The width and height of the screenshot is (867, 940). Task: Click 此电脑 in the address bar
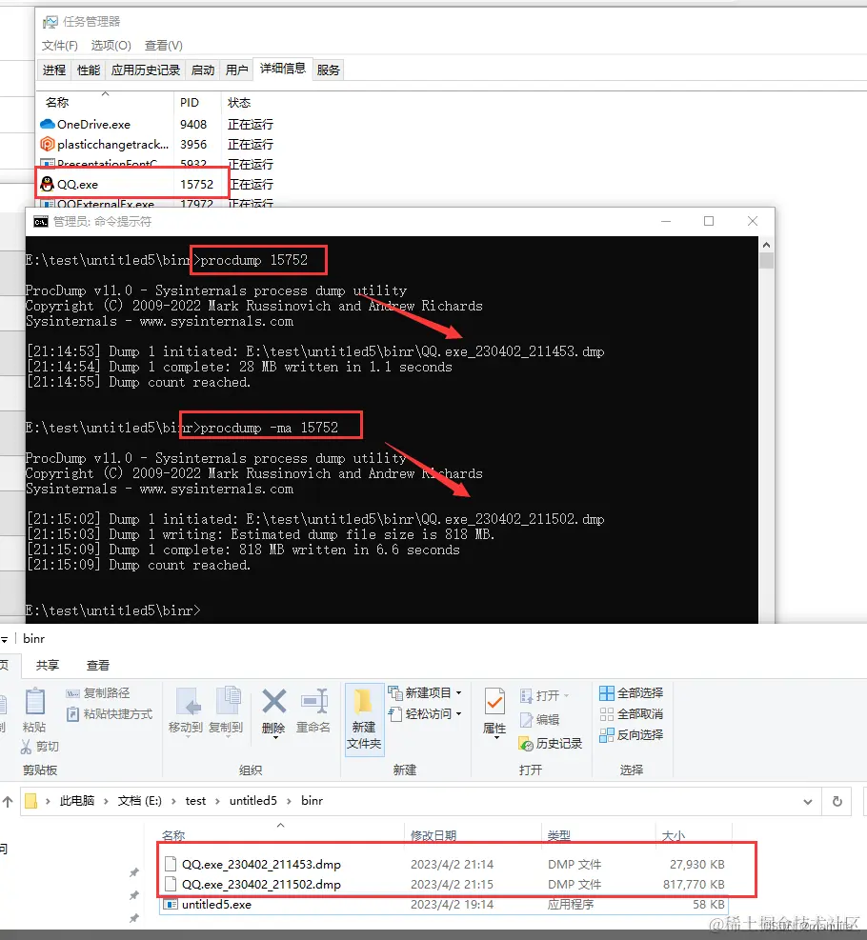pos(77,801)
